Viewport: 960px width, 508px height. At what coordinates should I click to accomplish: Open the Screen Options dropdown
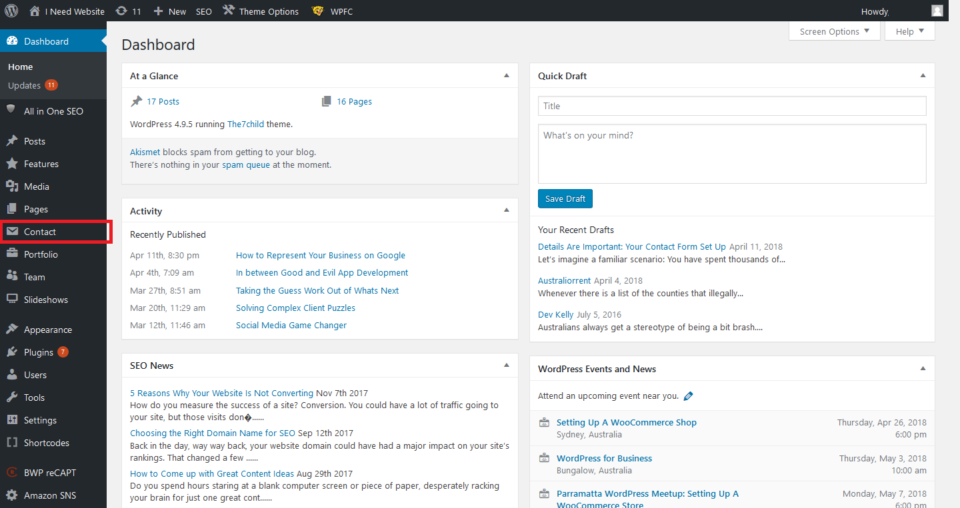(x=834, y=31)
